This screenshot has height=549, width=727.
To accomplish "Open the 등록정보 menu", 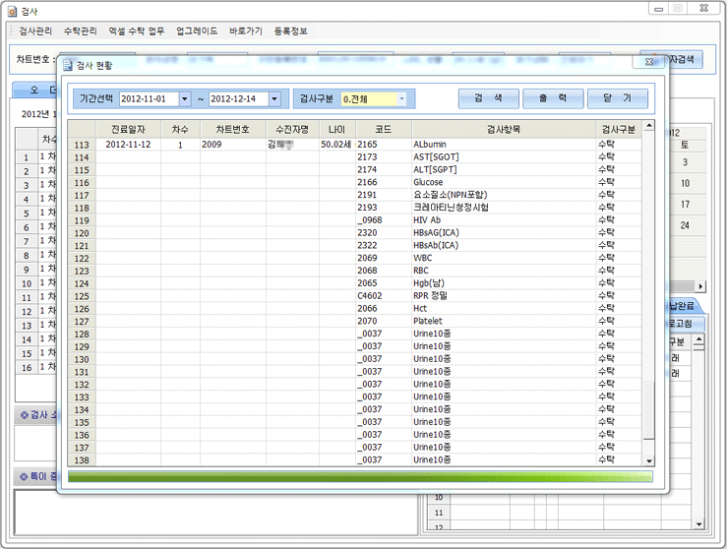I will 290,31.
